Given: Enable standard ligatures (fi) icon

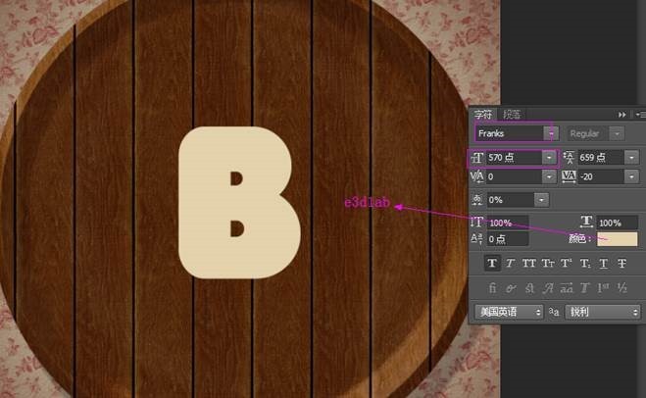Looking at the screenshot, I should 492,288.
